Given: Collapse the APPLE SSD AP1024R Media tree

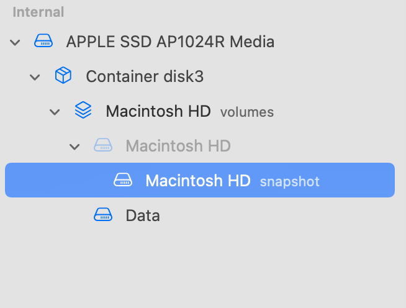Looking at the screenshot, I should tap(16, 42).
